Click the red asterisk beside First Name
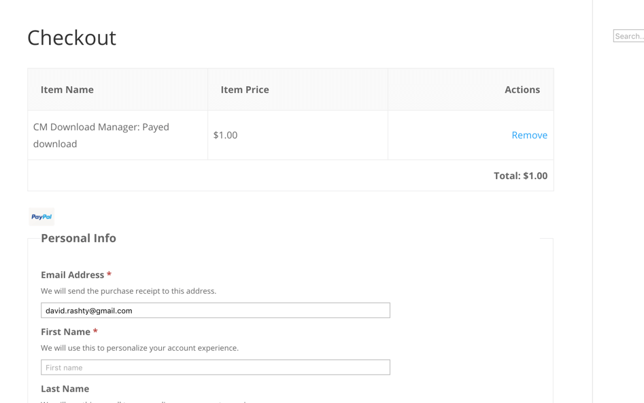 [x=95, y=332]
